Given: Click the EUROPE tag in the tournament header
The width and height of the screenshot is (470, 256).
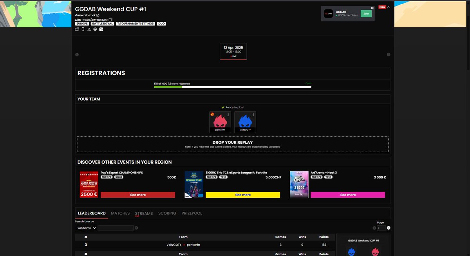Looking at the screenshot, I should pyautogui.click(x=82, y=23).
